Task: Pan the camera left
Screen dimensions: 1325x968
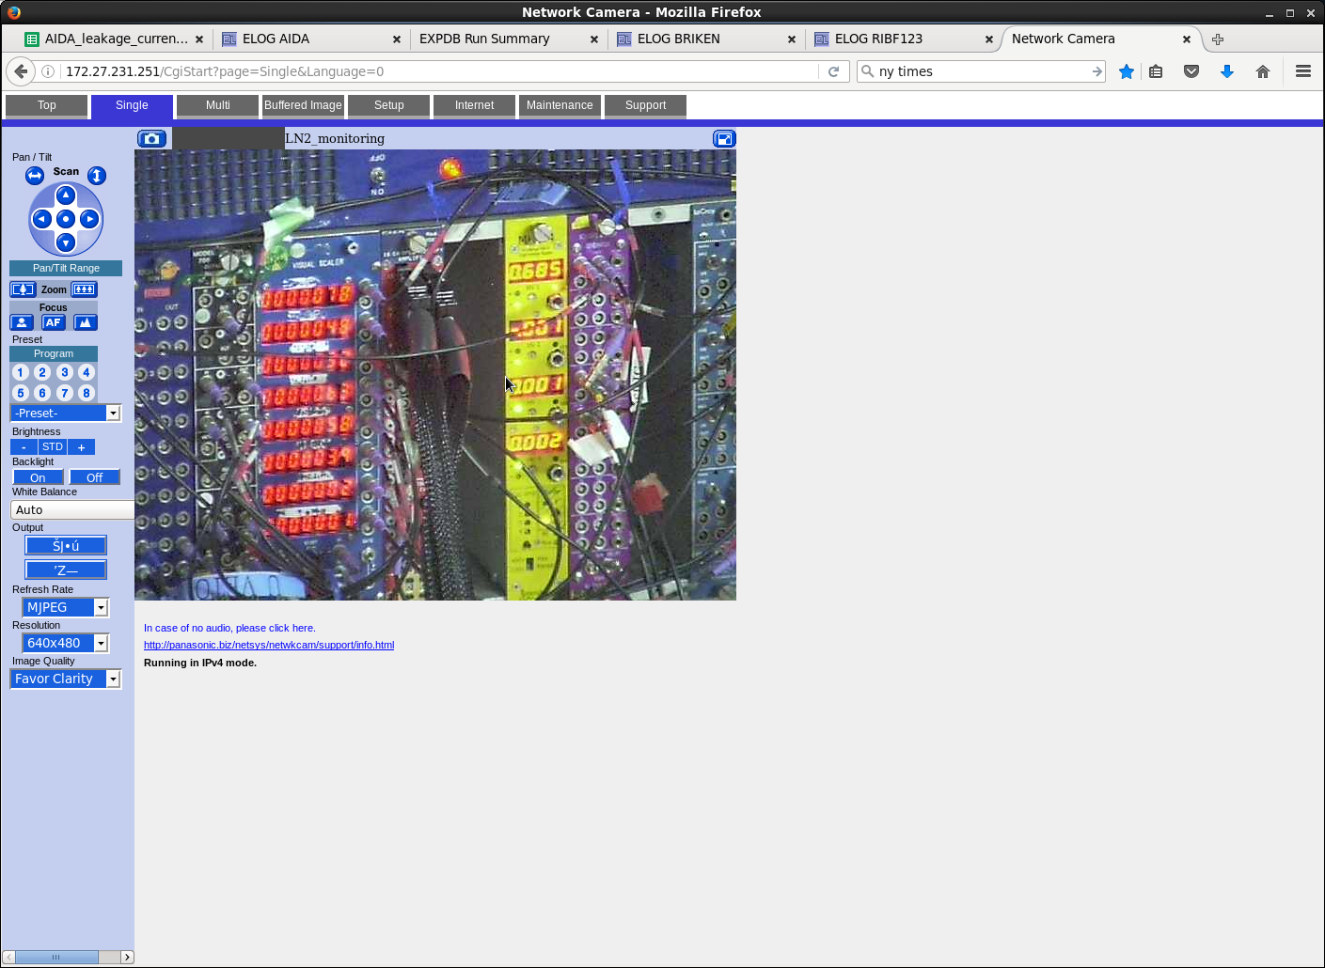Action: click(x=41, y=219)
